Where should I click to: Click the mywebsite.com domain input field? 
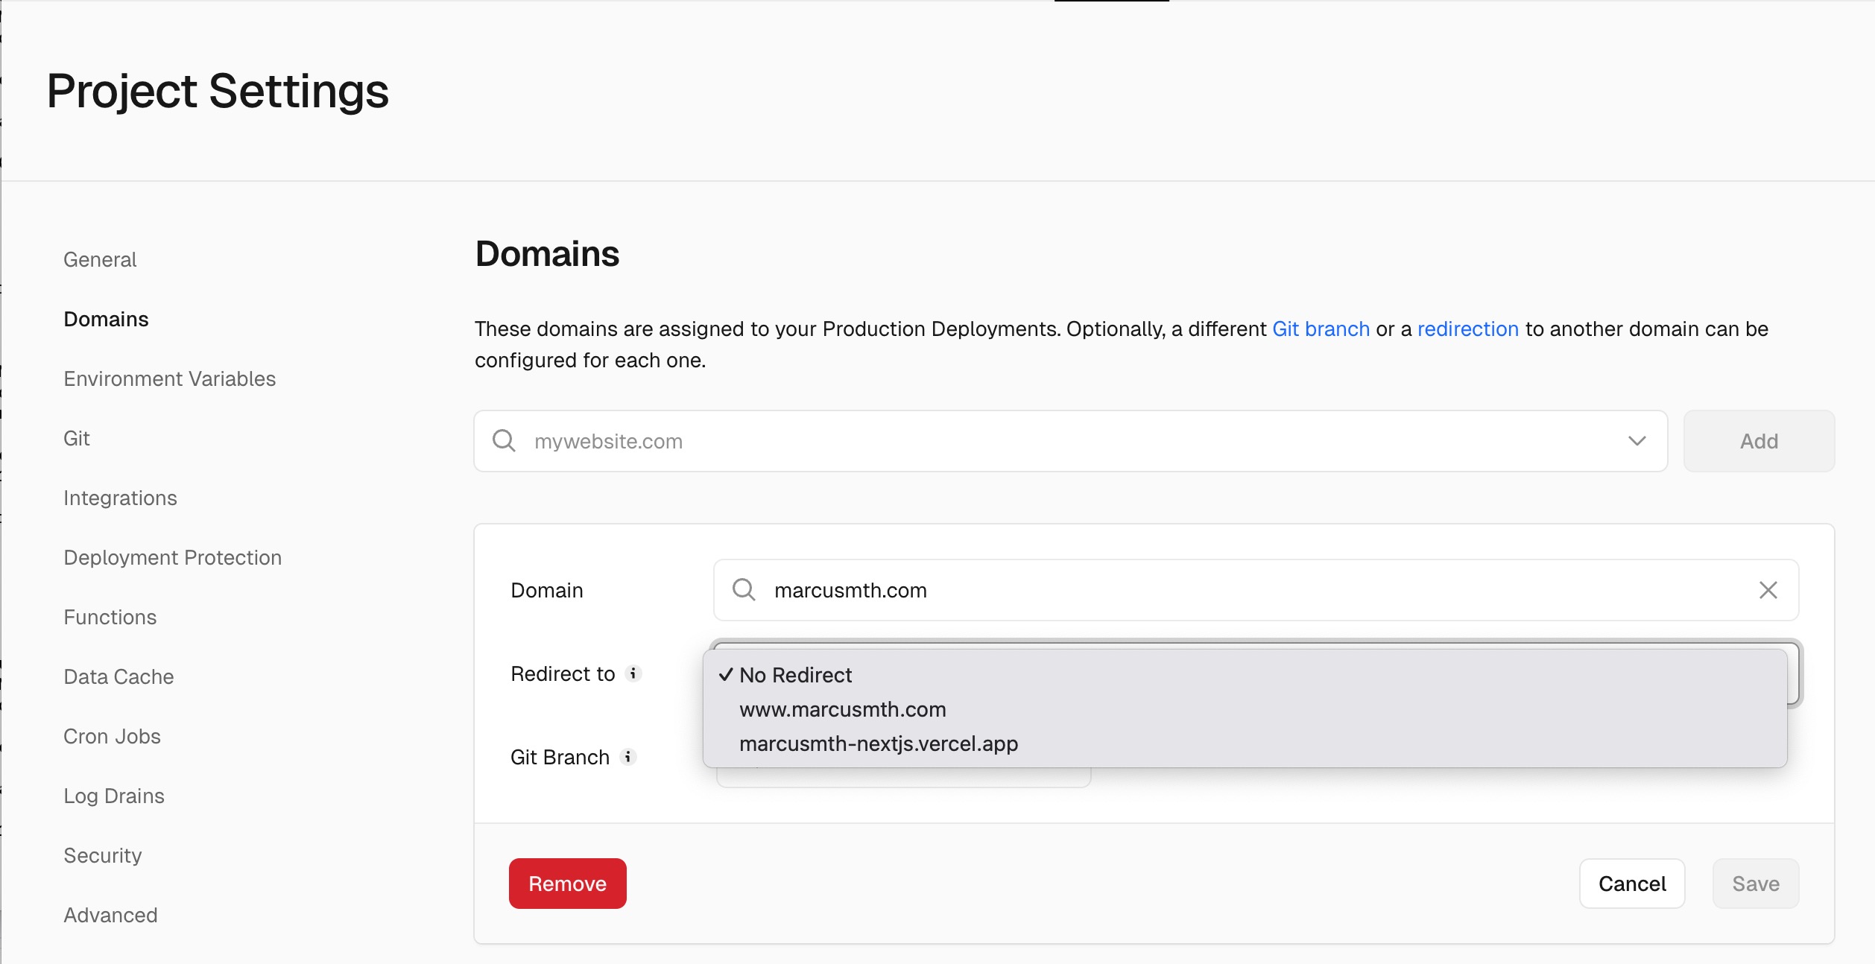pos(1043,441)
